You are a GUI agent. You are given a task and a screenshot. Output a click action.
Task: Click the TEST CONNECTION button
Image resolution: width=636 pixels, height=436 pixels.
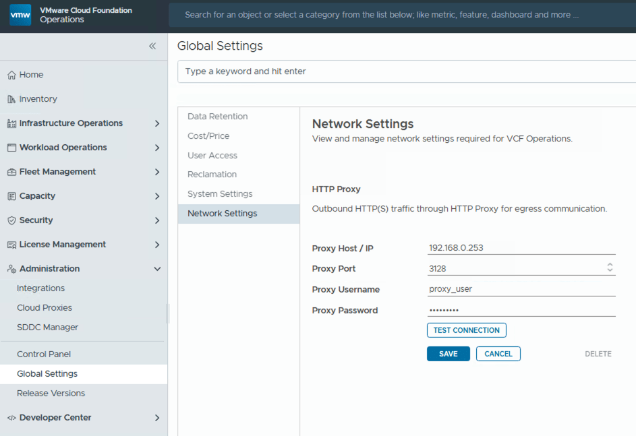pos(466,330)
